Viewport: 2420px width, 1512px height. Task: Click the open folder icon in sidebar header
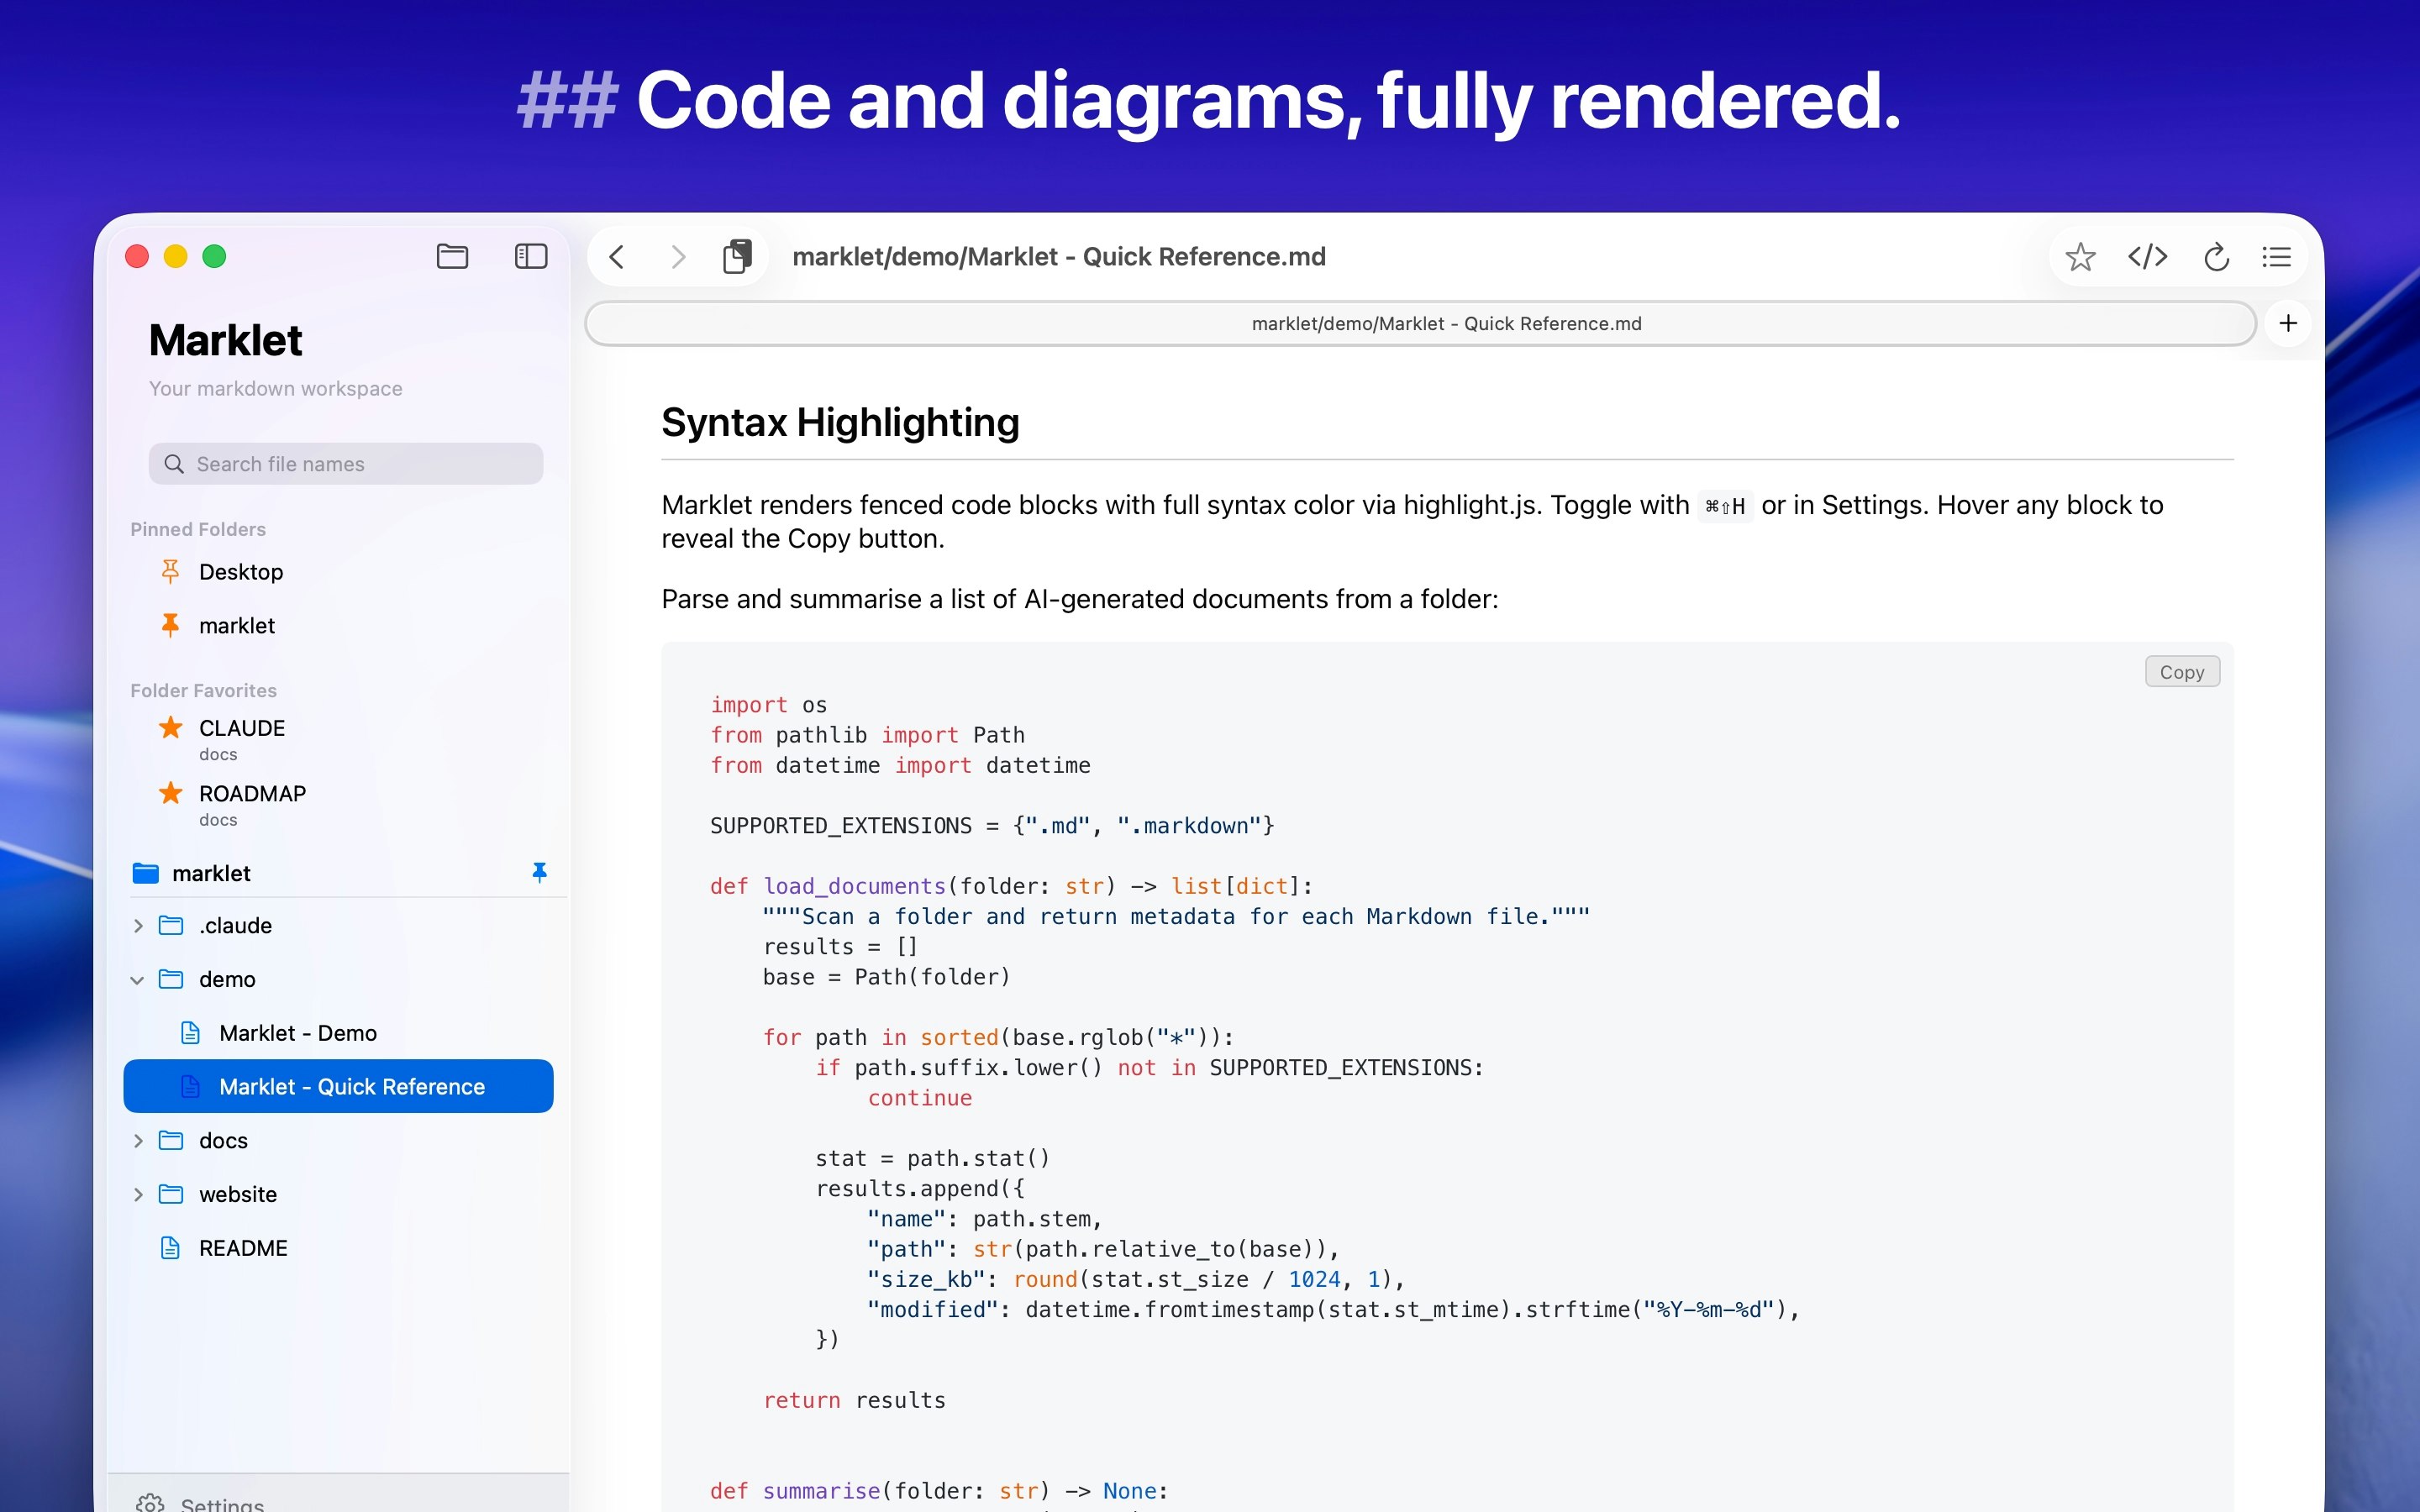452,257
